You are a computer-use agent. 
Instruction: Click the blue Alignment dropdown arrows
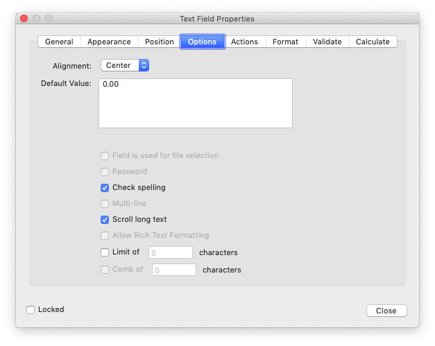(x=144, y=65)
